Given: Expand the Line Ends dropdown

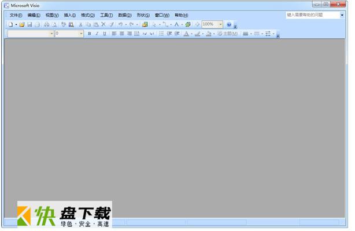Looking at the screenshot, I should click(x=273, y=34).
